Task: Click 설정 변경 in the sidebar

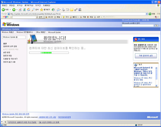Action: tap(7, 53)
